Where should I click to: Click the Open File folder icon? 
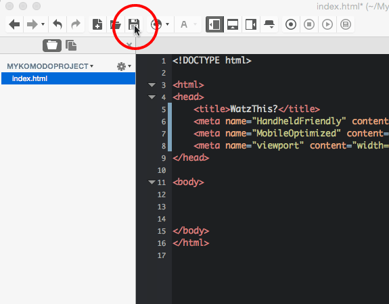tap(116, 24)
